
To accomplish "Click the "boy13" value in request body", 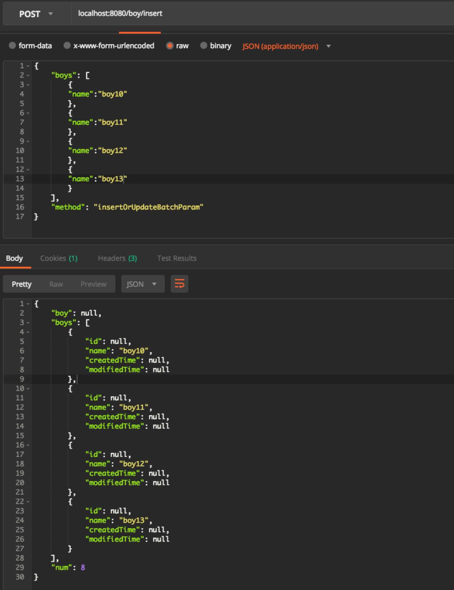I will coord(112,179).
